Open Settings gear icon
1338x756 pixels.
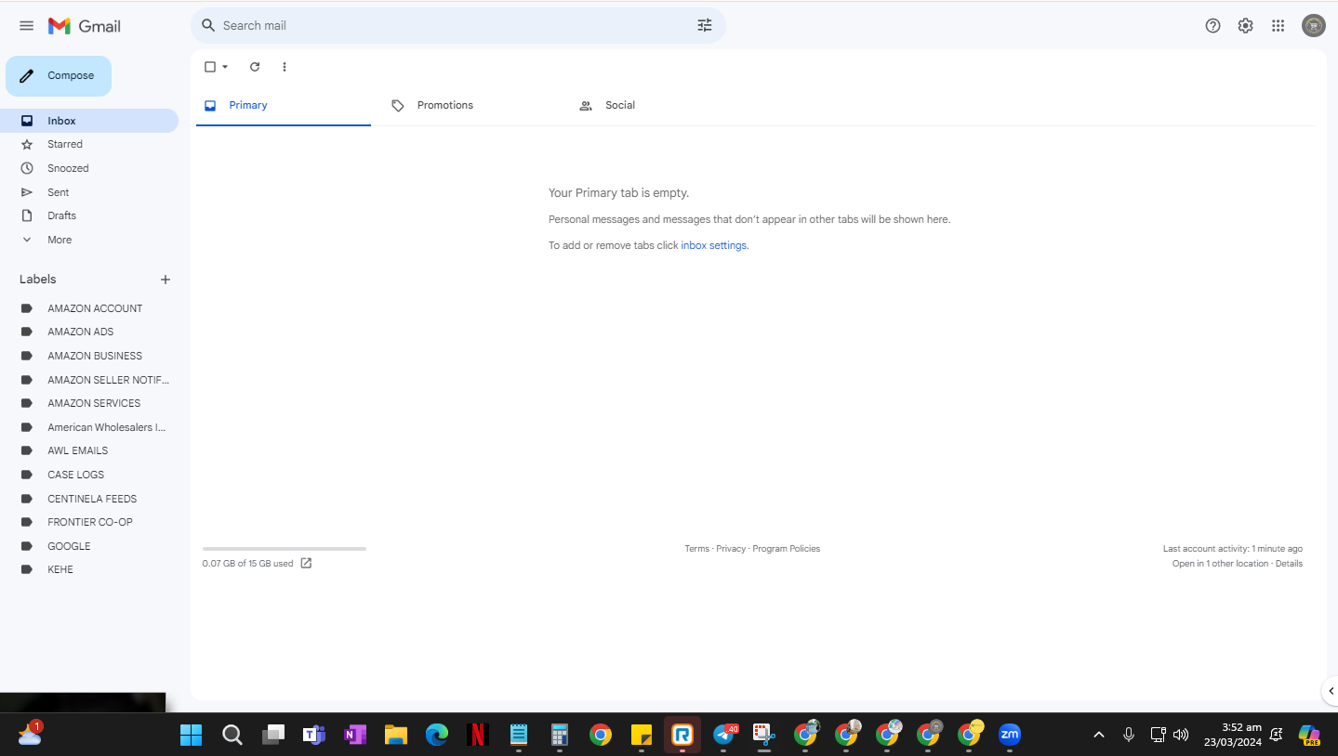click(1245, 26)
